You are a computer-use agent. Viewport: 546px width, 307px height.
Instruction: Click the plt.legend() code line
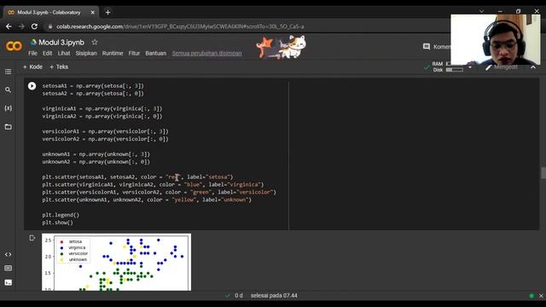point(61,215)
